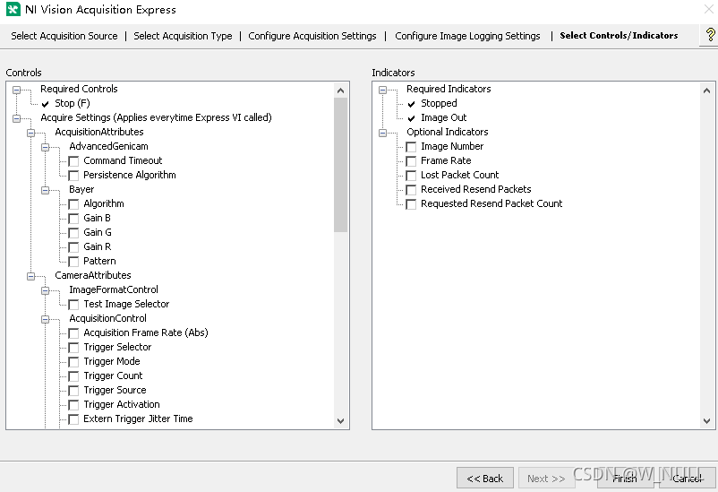The image size is (718, 492).
Task: Collapse the Bayer node
Action: pyautogui.click(x=45, y=190)
